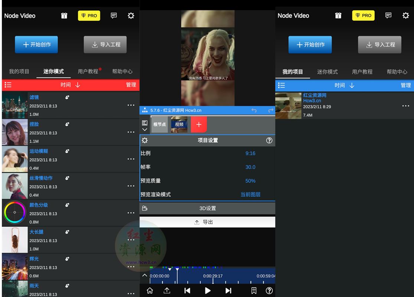Open settings gear in left panel
The width and height of the screenshot is (414, 297).
131,16
